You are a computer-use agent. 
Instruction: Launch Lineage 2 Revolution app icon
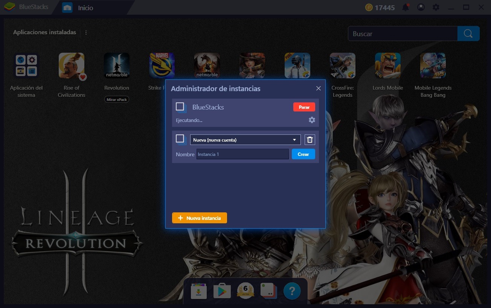coord(117,66)
